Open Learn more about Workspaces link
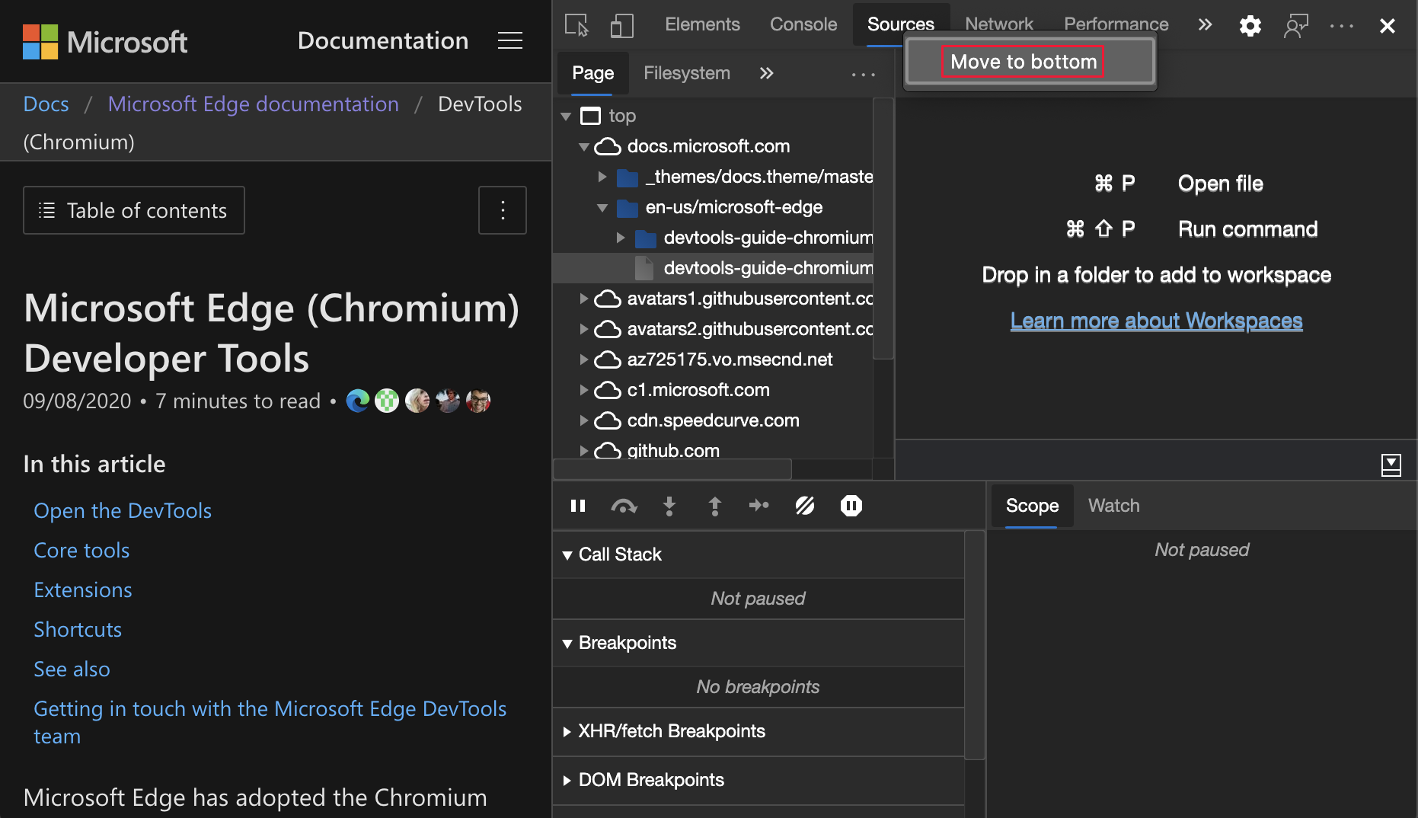Image resolution: width=1418 pixels, height=818 pixels. pos(1156,321)
